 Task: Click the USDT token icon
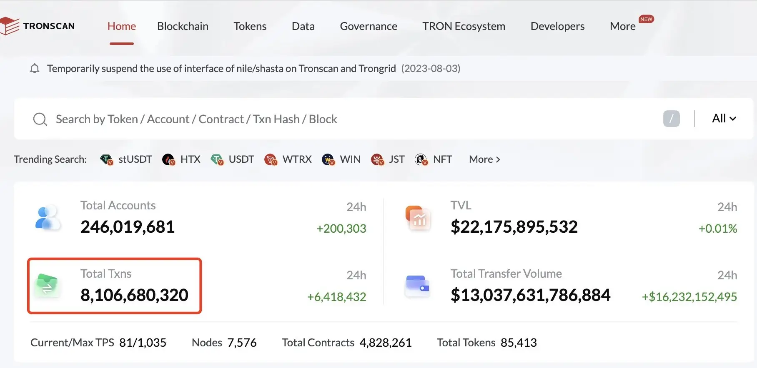pyautogui.click(x=217, y=159)
